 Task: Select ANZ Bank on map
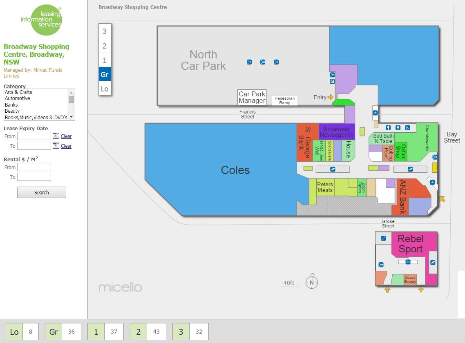click(402, 196)
